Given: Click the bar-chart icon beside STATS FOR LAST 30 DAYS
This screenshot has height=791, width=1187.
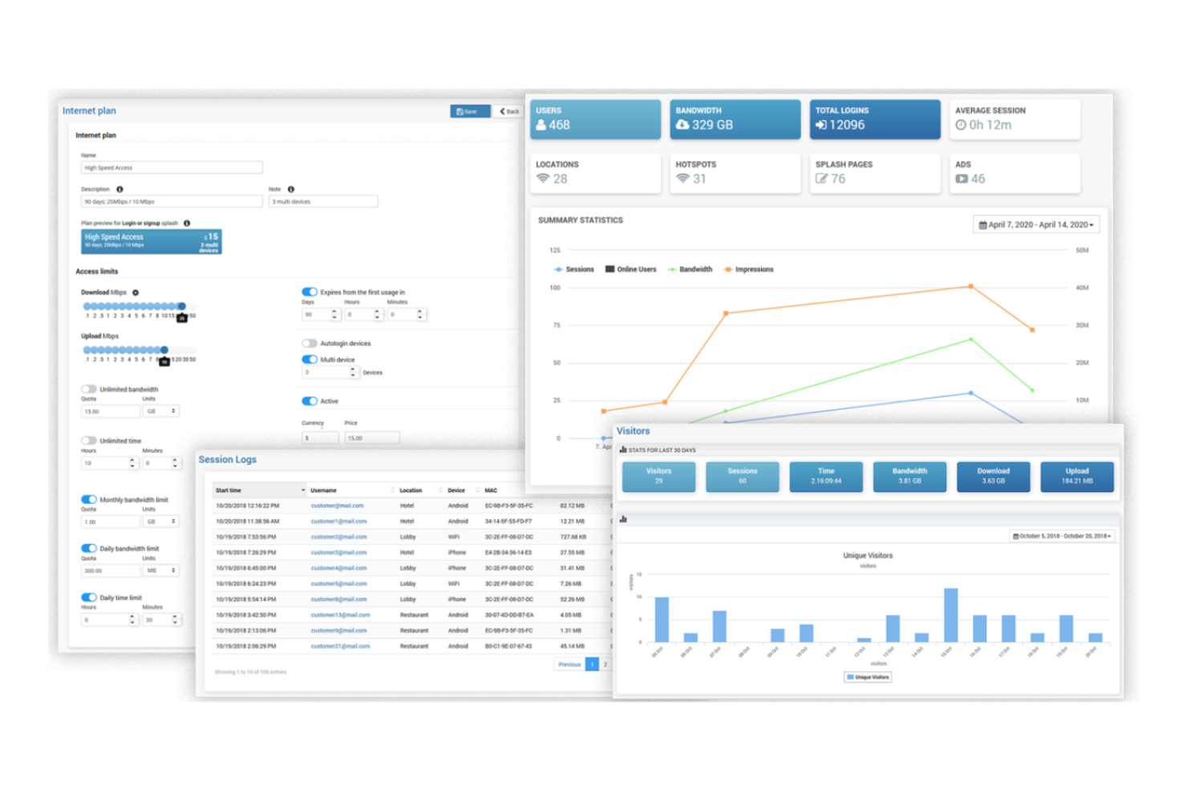Looking at the screenshot, I should (x=624, y=450).
